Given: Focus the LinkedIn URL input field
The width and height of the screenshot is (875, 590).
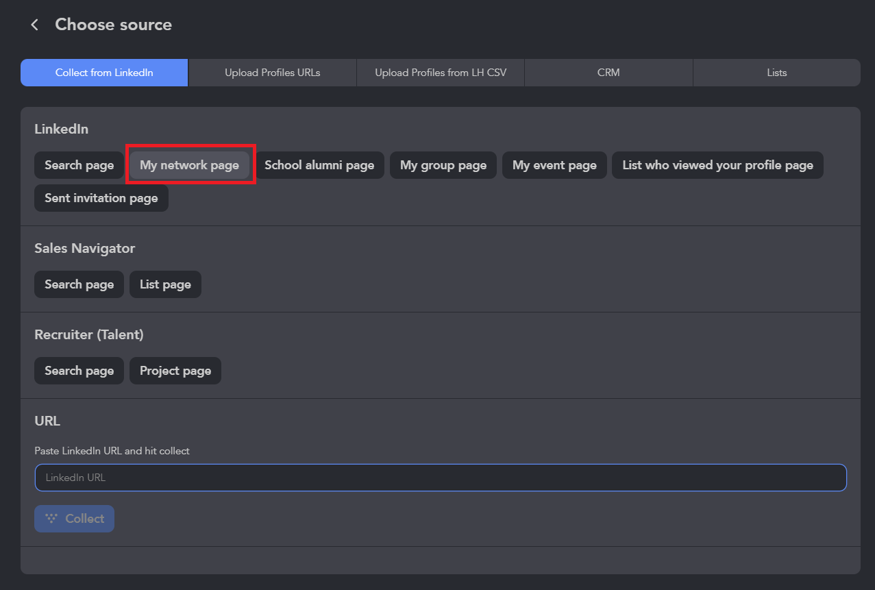Looking at the screenshot, I should [441, 478].
